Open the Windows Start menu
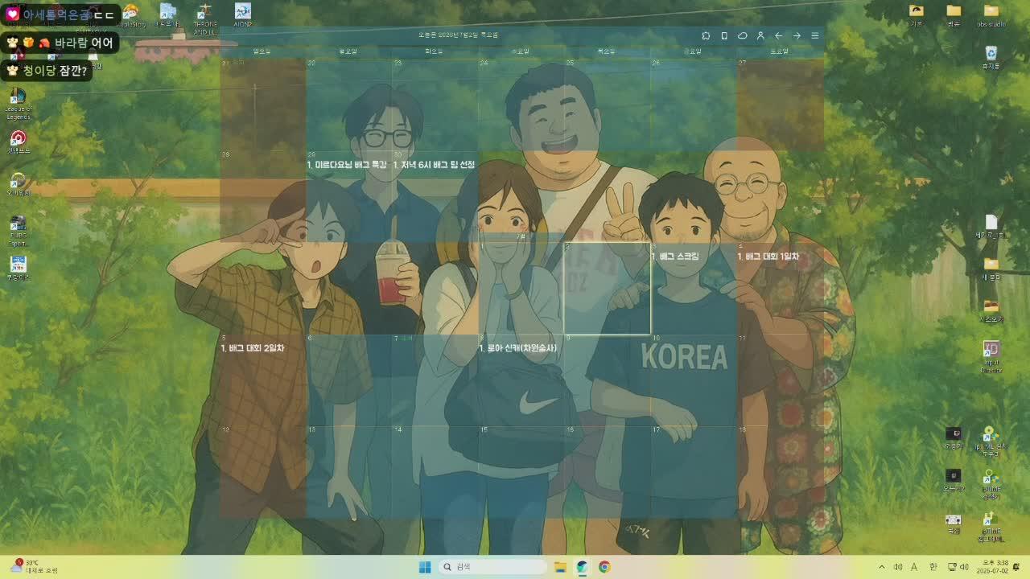The width and height of the screenshot is (1030, 579). coord(425,567)
